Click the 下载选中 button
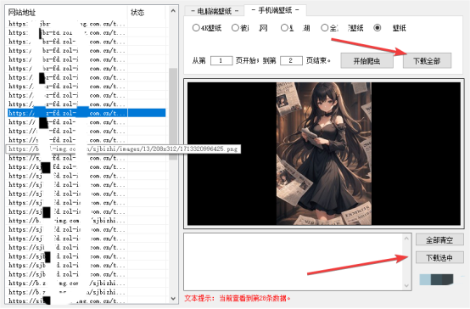 439,258
